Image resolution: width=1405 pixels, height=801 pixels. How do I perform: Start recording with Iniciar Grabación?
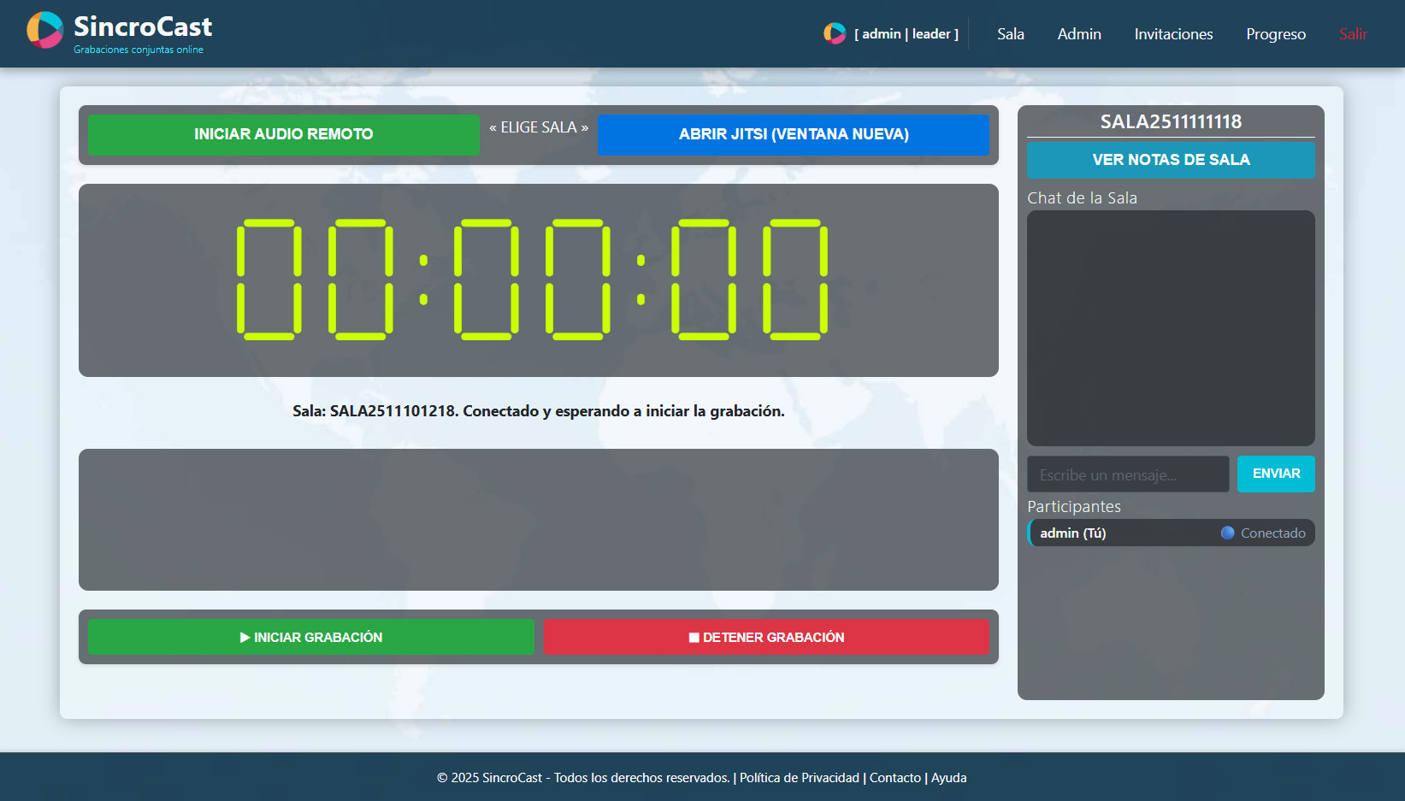(x=310, y=636)
